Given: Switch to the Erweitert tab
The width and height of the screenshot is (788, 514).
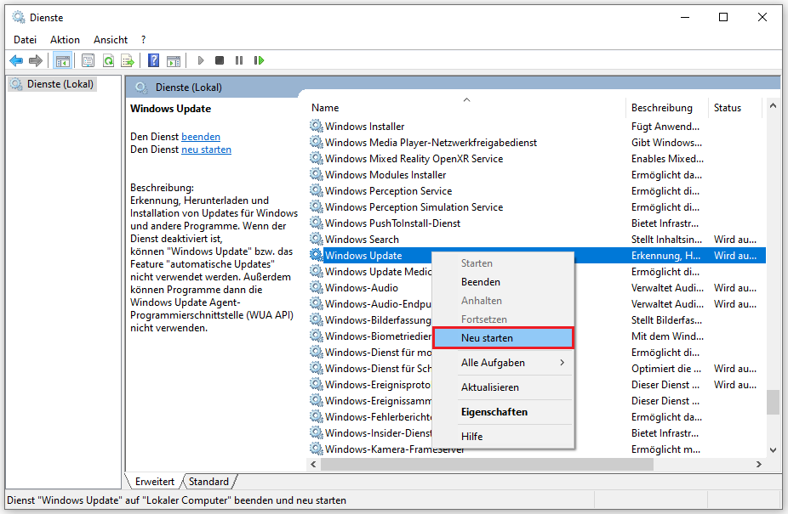Looking at the screenshot, I should pyautogui.click(x=154, y=482).
